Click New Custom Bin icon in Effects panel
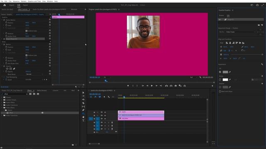 [73, 145]
